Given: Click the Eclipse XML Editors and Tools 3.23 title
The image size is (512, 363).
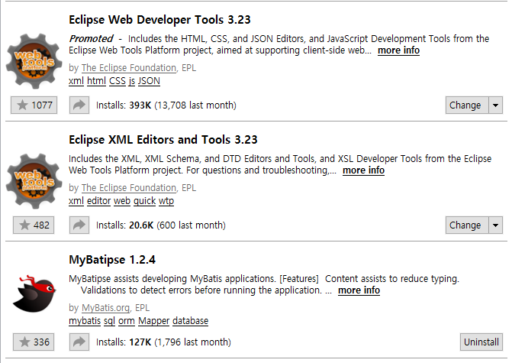Looking at the screenshot, I should [163, 140].
